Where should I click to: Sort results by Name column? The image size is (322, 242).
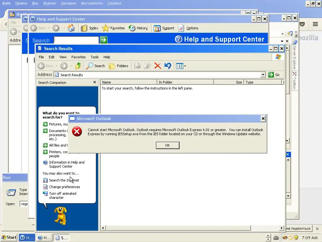point(129,82)
